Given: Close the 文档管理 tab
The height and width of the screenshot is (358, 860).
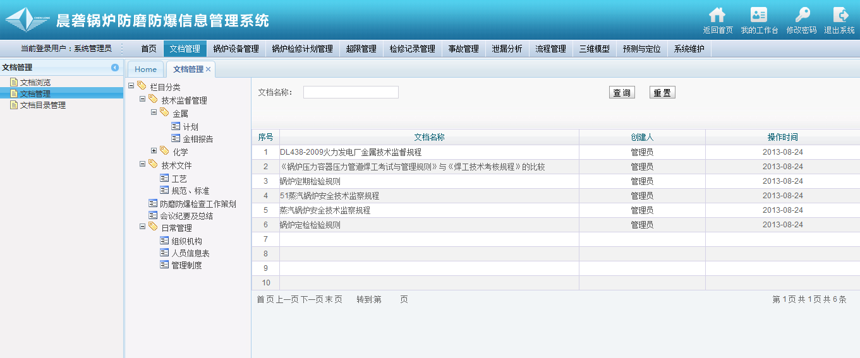Looking at the screenshot, I should tap(209, 69).
